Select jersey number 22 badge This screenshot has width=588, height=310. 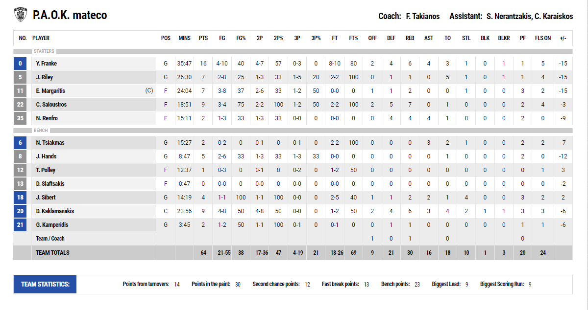[20, 105]
